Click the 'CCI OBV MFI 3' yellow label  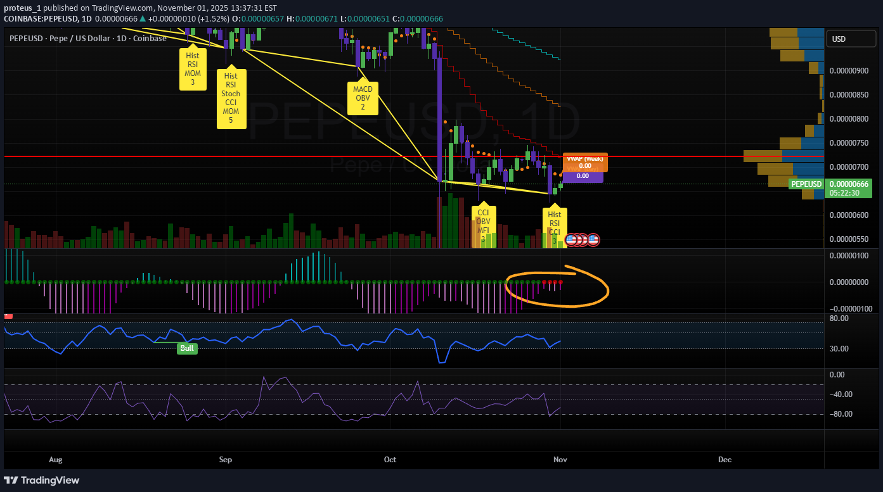point(483,225)
